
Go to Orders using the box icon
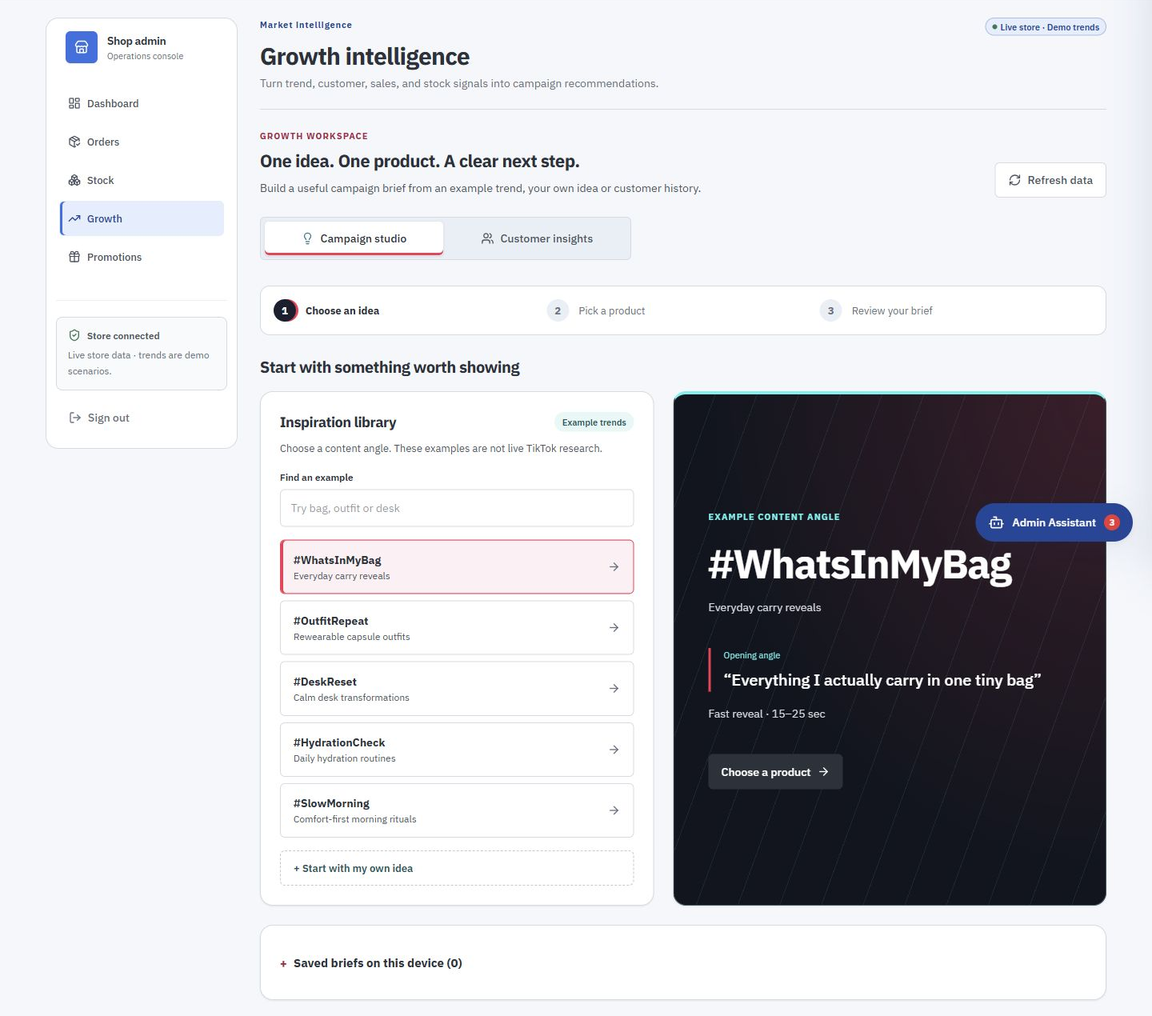(74, 142)
